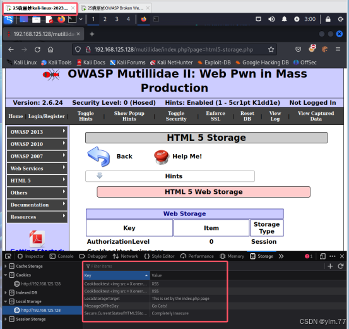349x329 pixels.
Task: Open the Kali applications menu dragon icon
Action: pos(8,19)
